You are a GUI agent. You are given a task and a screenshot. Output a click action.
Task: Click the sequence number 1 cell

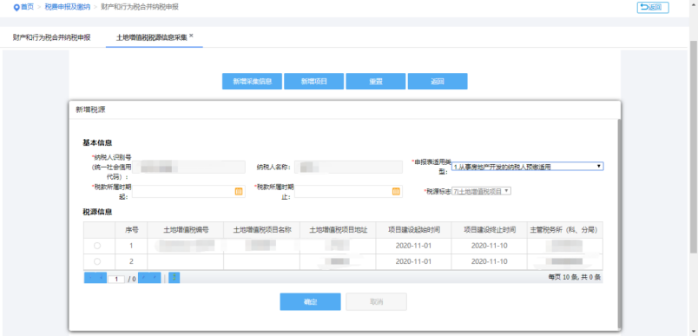click(x=131, y=246)
